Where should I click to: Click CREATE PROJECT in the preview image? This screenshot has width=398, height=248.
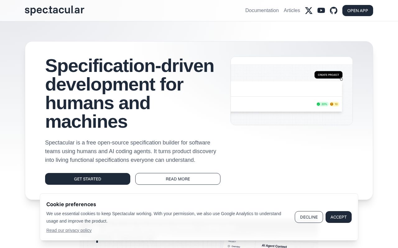[x=328, y=75]
